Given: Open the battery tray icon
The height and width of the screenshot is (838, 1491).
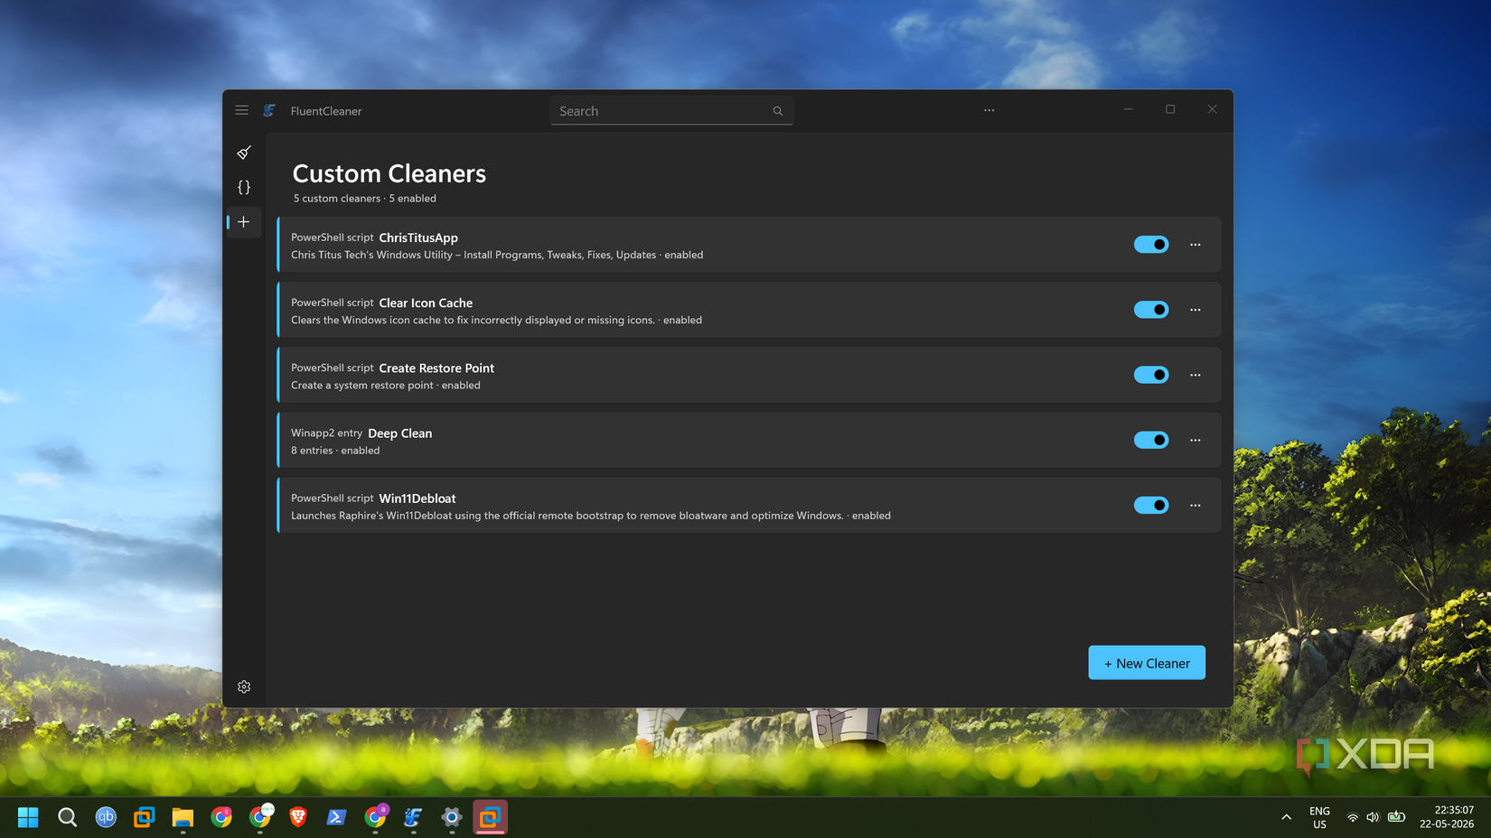Looking at the screenshot, I should (x=1396, y=817).
